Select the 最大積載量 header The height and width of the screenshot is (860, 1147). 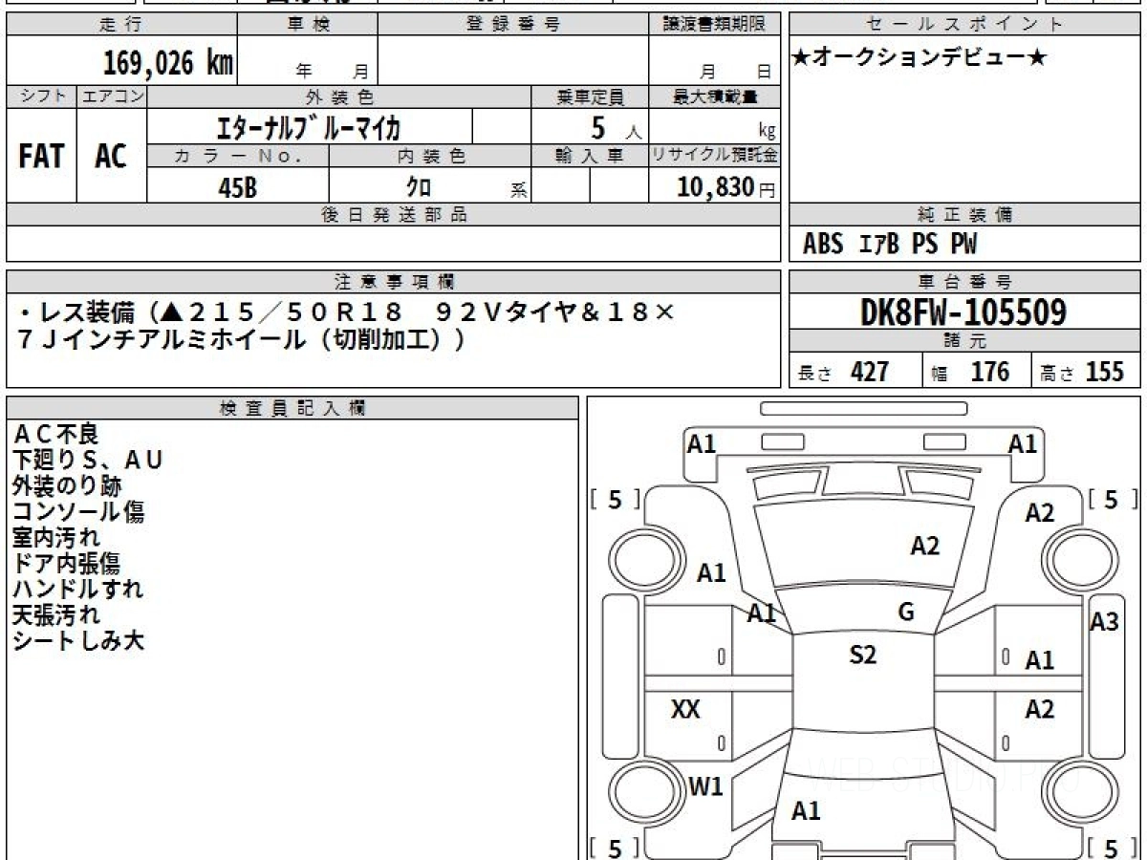pyautogui.click(x=713, y=97)
